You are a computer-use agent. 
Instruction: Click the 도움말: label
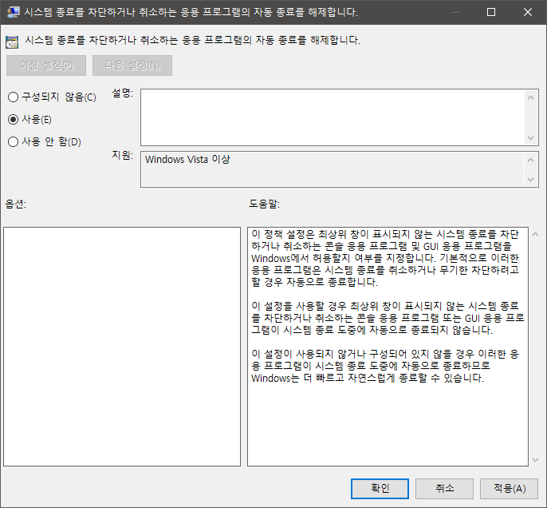265,204
